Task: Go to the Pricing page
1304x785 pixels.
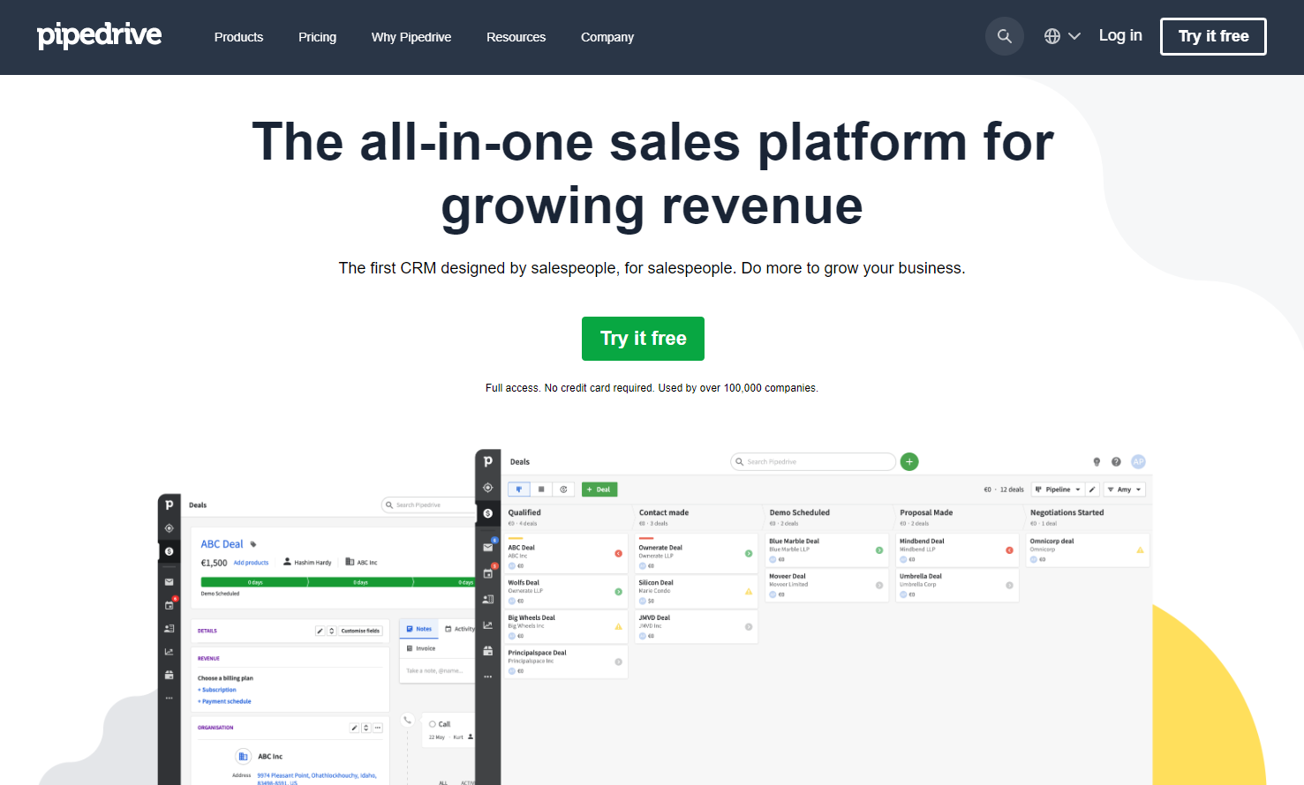Action: click(317, 37)
